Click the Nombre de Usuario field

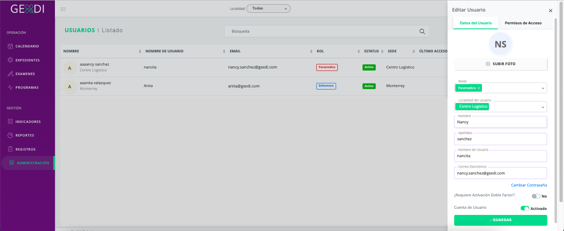(x=500, y=156)
